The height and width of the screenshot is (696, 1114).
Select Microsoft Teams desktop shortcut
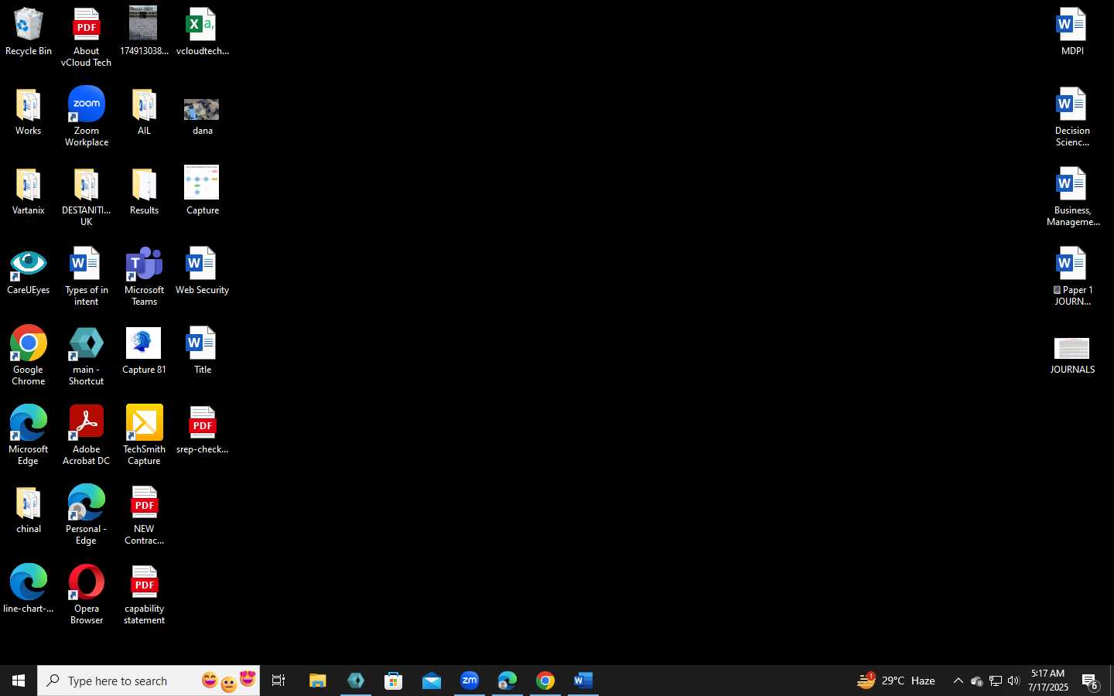(144, 277)
